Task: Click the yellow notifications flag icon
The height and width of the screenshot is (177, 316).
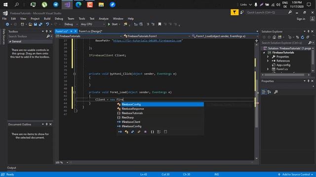Action: point(235,12)
